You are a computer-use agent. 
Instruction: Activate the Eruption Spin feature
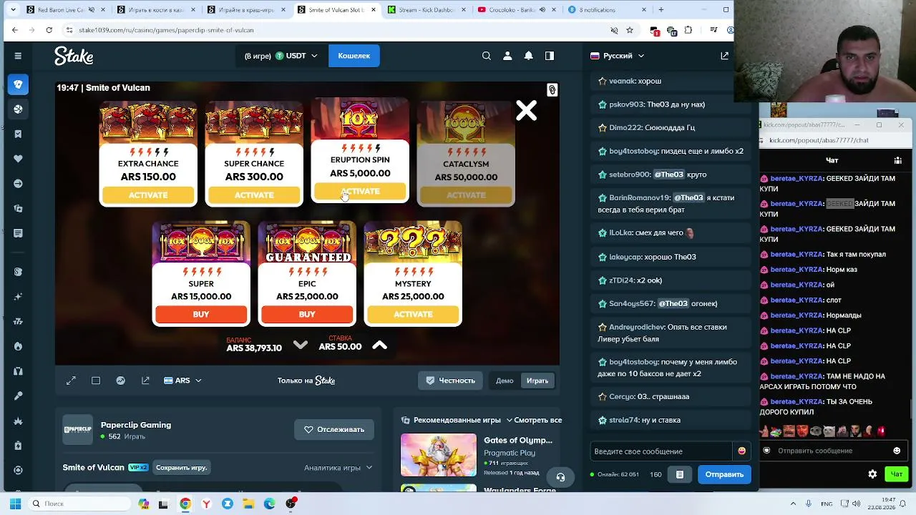(x=360, y=192)
